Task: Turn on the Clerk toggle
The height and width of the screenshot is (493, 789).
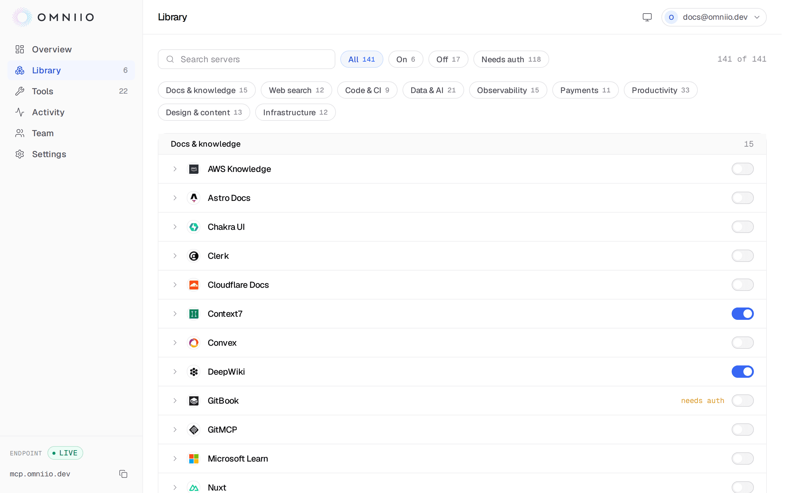Action: (x=742, y=256)
